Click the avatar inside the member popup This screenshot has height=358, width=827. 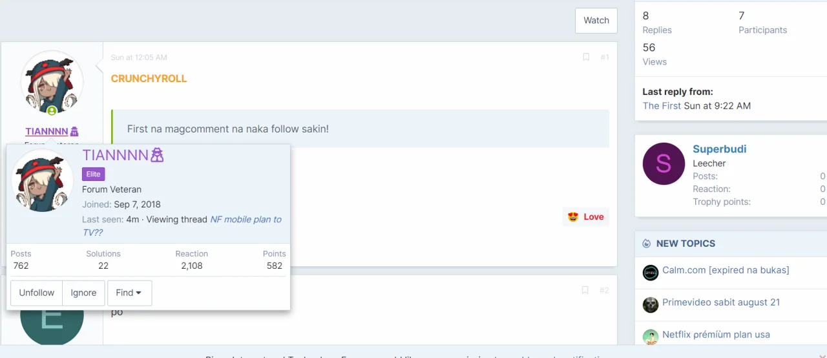[43, 181]
